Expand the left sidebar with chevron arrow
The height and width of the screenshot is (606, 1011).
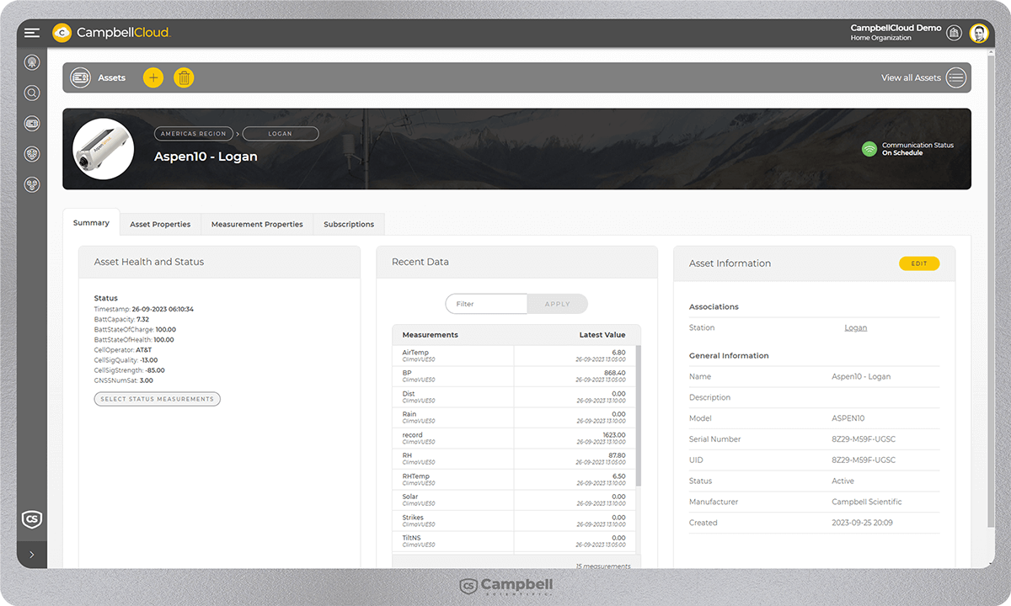(x=32, y=555)
